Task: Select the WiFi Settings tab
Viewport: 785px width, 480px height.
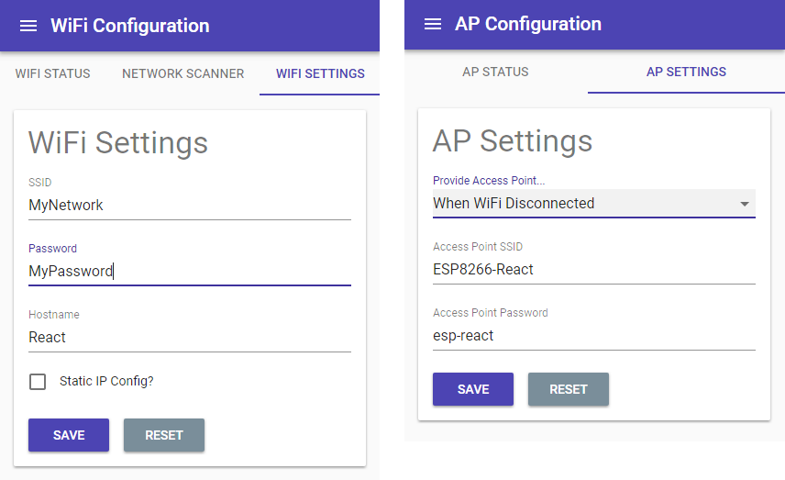Action: click(320, 73)
